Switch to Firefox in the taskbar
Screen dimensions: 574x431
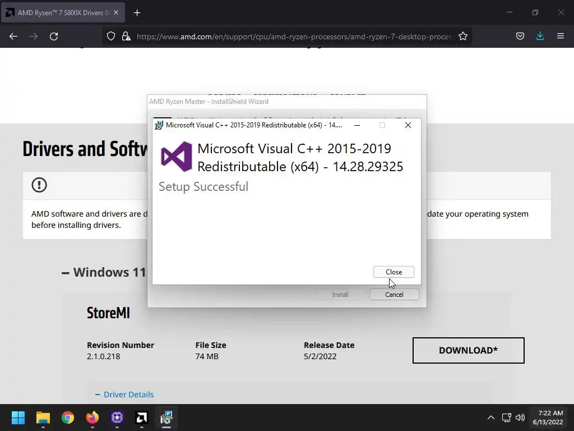click(92, 418)
